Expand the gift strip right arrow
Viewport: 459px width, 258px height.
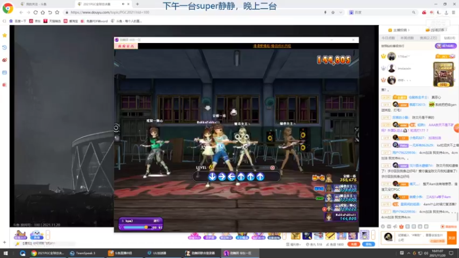pyautogui.click(x=373, y=234)
